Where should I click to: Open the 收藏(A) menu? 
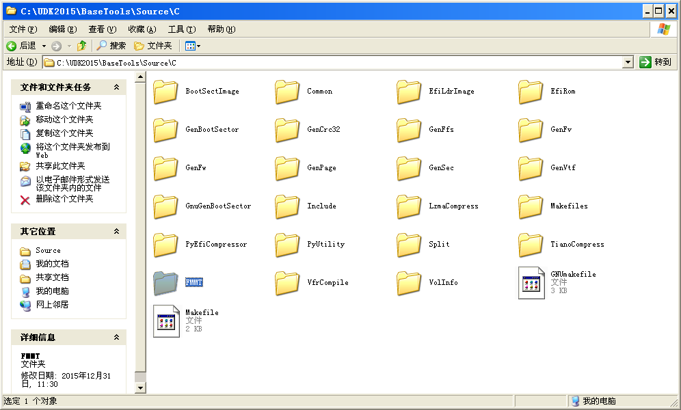(142, 29)
